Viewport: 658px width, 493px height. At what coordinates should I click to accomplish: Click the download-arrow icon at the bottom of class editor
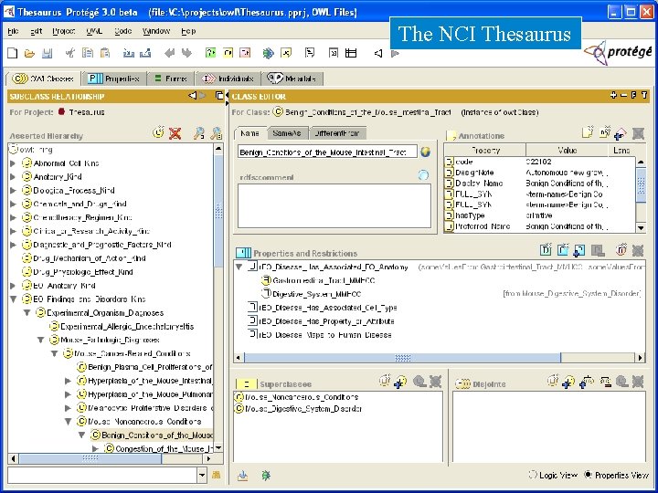pyautogui.click(x=242, y=475)
